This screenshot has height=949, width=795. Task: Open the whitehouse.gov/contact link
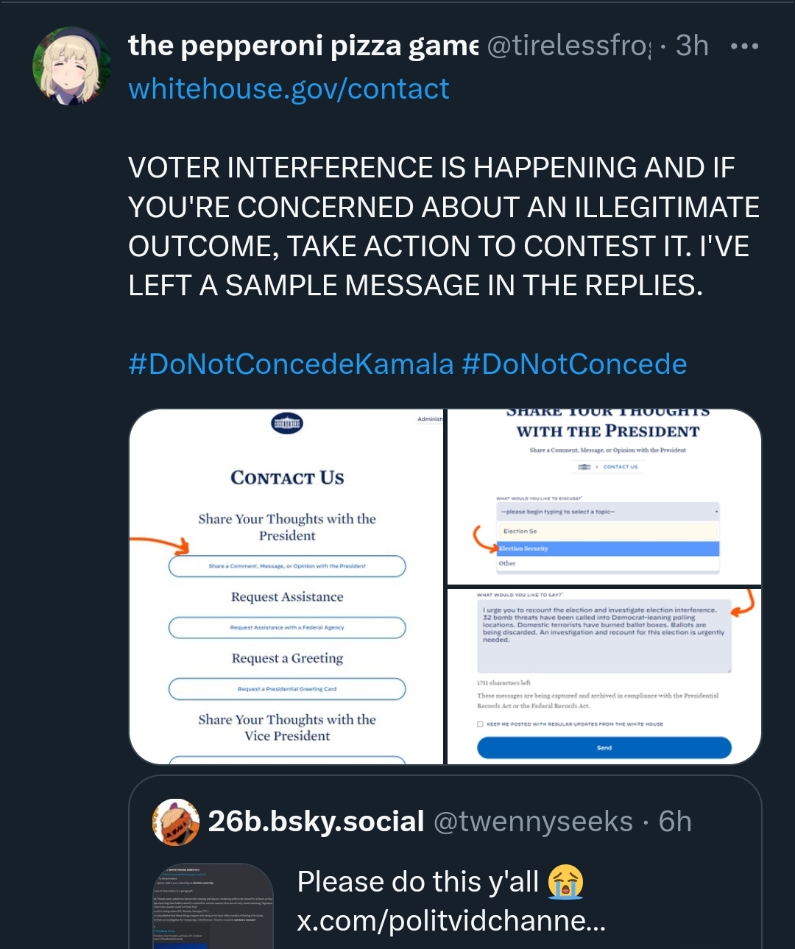pos(289,89)
